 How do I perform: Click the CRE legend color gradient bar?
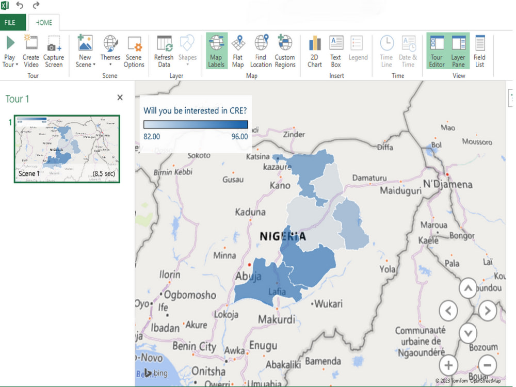(196, 124)
